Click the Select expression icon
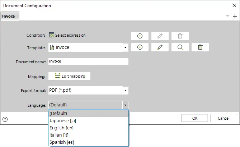This screenshot has height=147, width=240. tap(52, 35)
